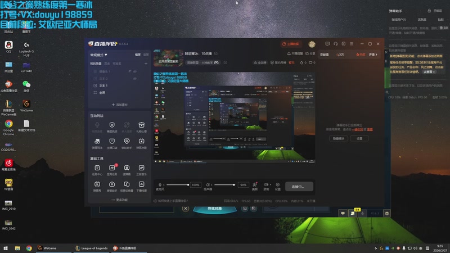Open the 主播口袋 streamer pocket tool
The image size is (450, 253).
(x=112, y=143)
